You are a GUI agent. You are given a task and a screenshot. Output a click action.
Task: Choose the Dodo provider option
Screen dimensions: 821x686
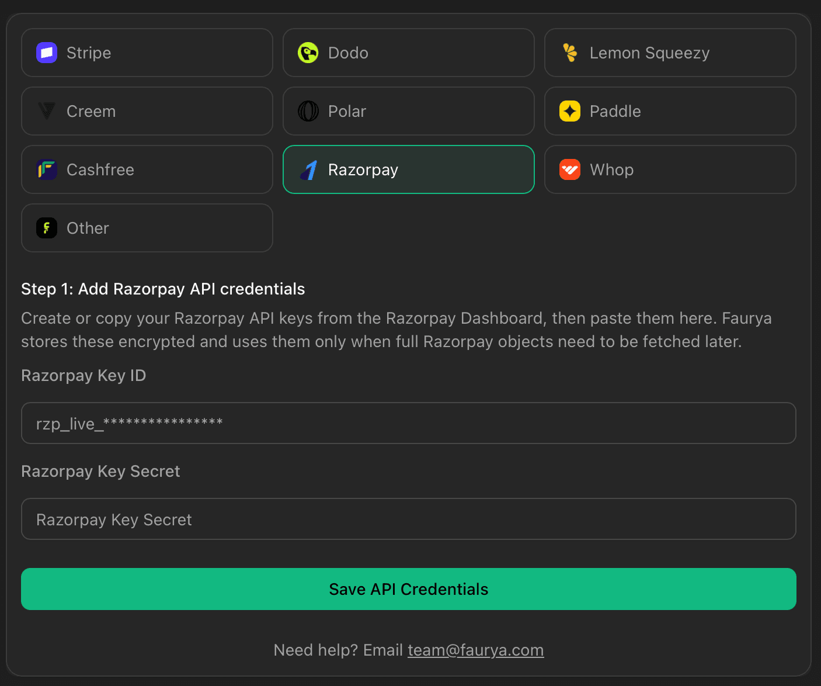pyautogui.click(x=409, y=53)
